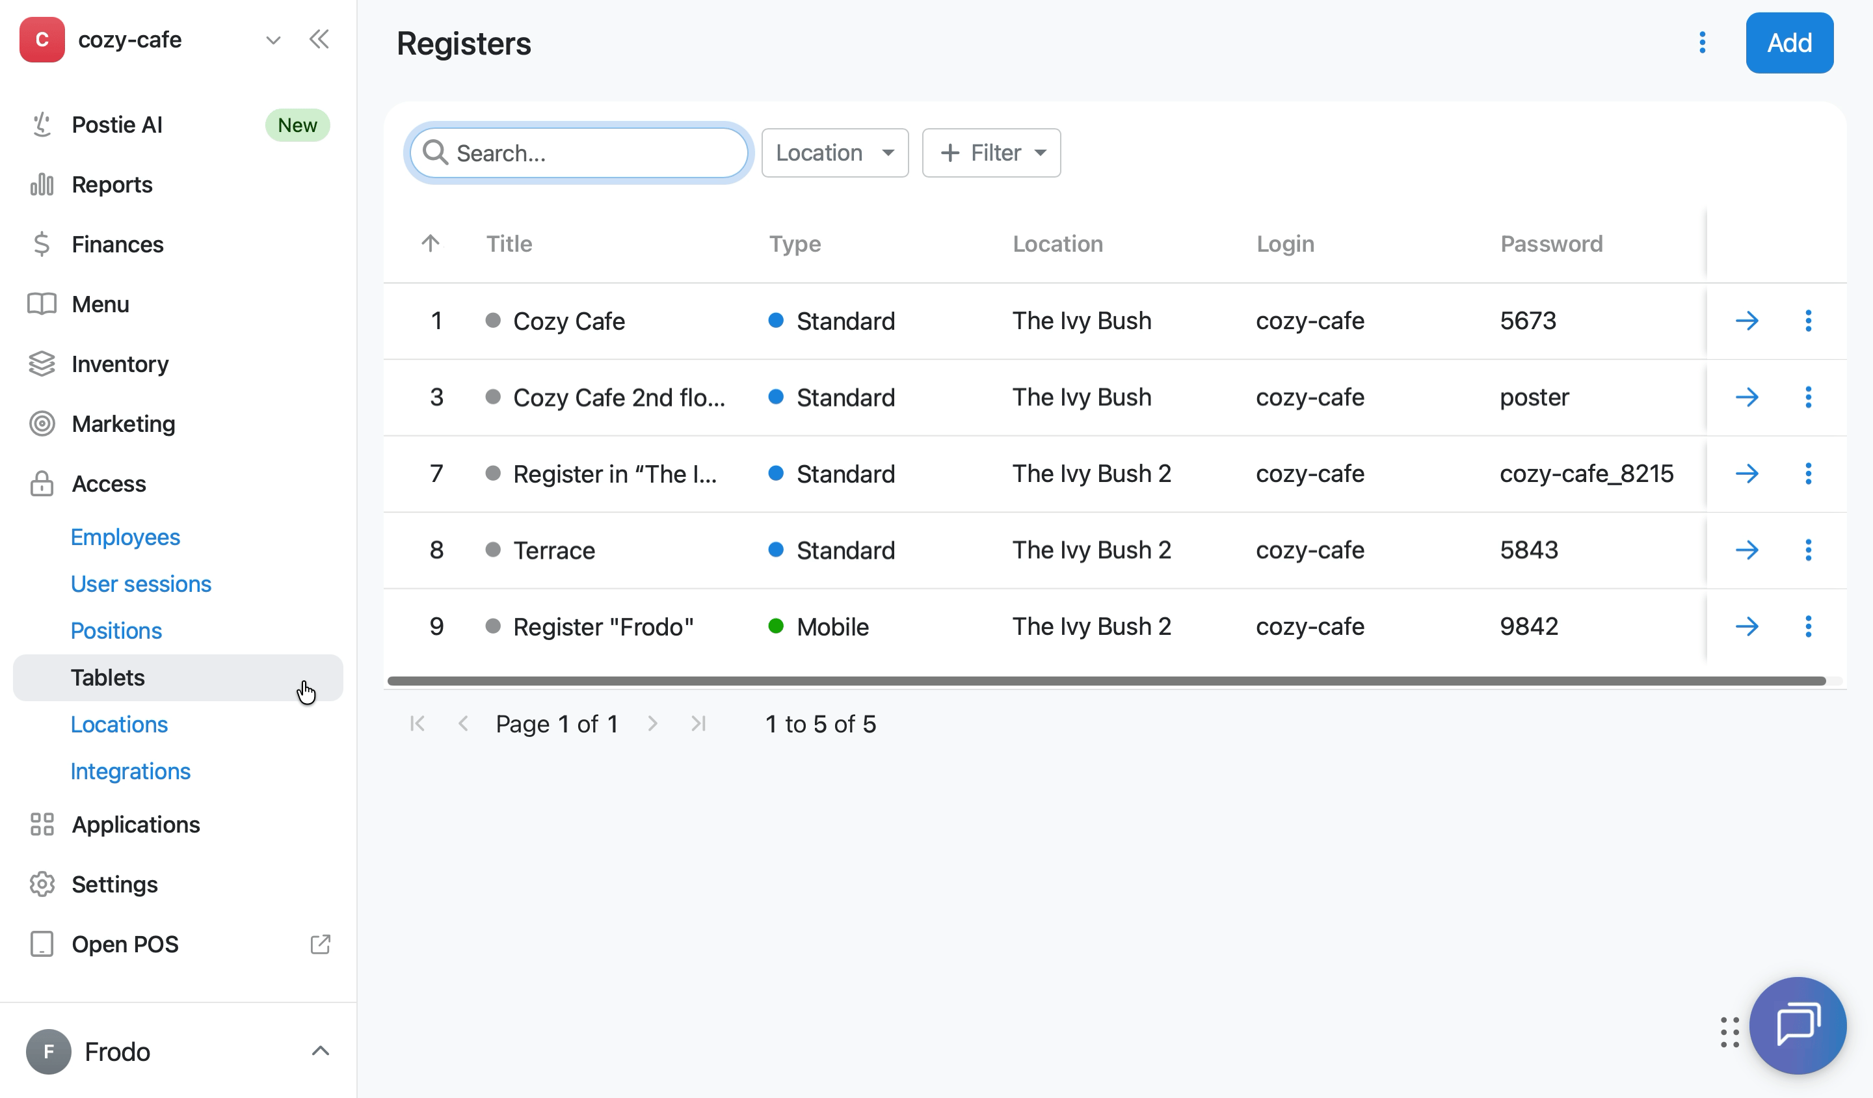Open the chat support bubble

[1797, 1025]
